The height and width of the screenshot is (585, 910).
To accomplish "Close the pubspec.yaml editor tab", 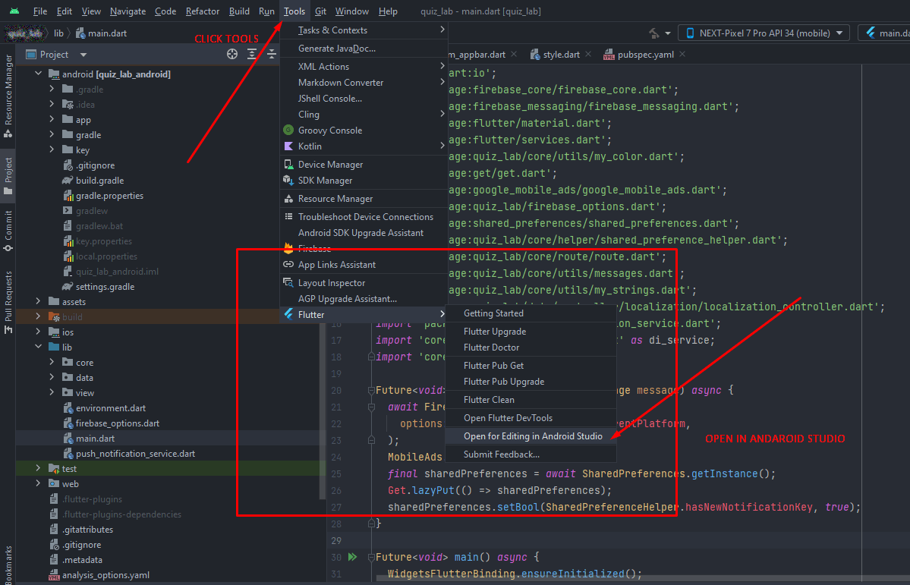I will [x=682, y=55].
